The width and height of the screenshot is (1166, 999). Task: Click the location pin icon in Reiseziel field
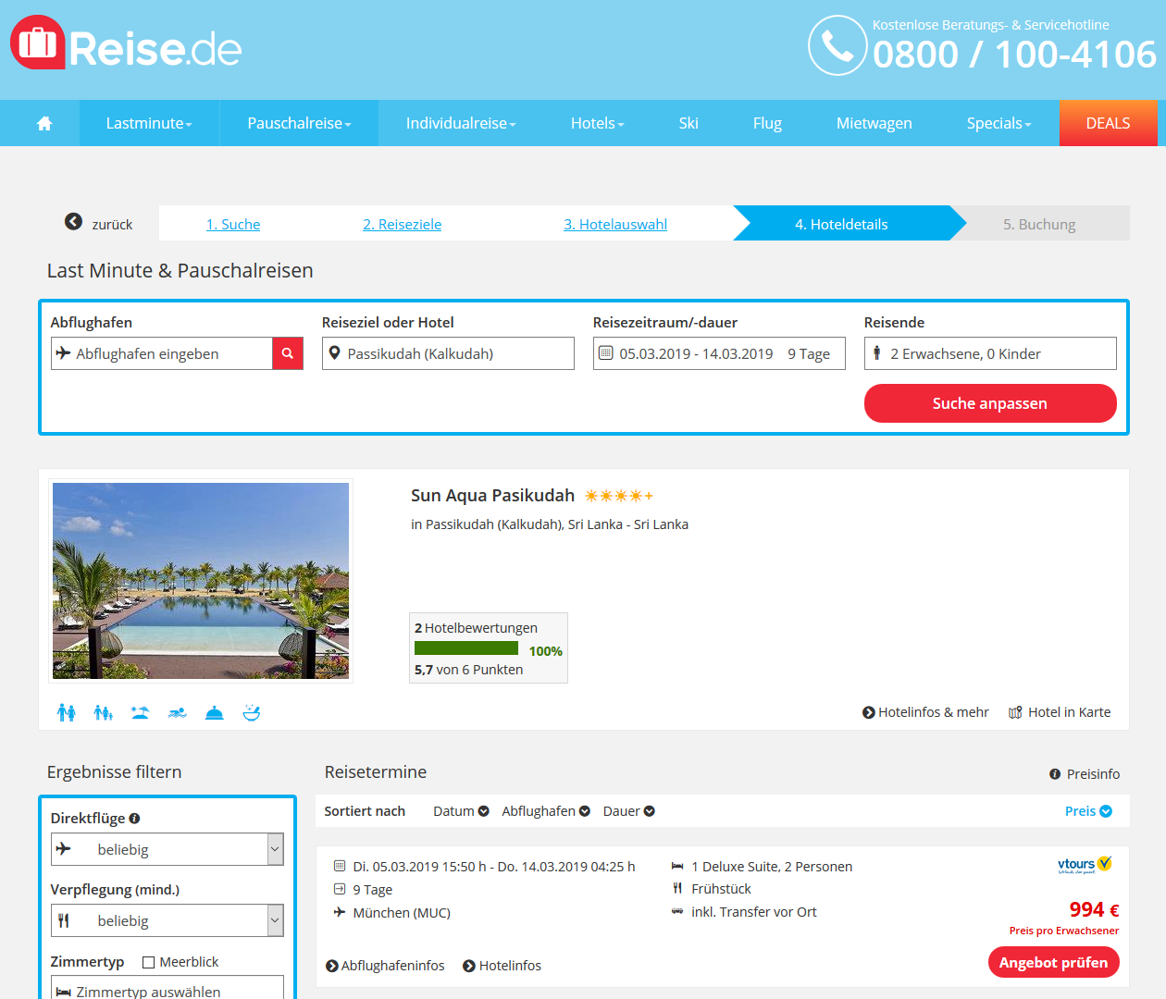click(x=335, y=353)
